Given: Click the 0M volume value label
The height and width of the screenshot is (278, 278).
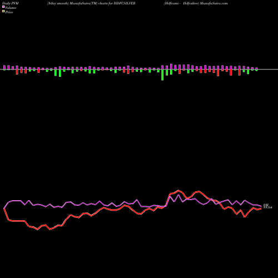Looking at the screenshot, I should (x=266, y=205).
